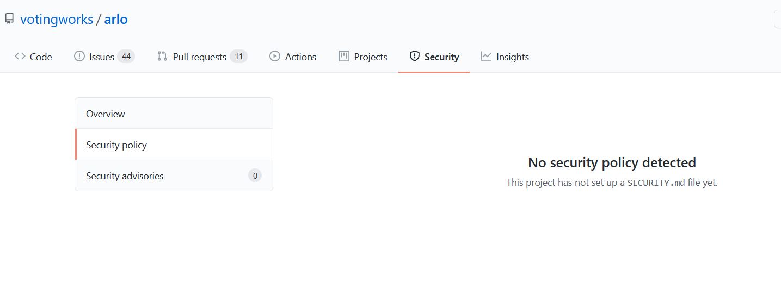
Task: Click the Pull requests count badge showing 11
Action: 238,57
